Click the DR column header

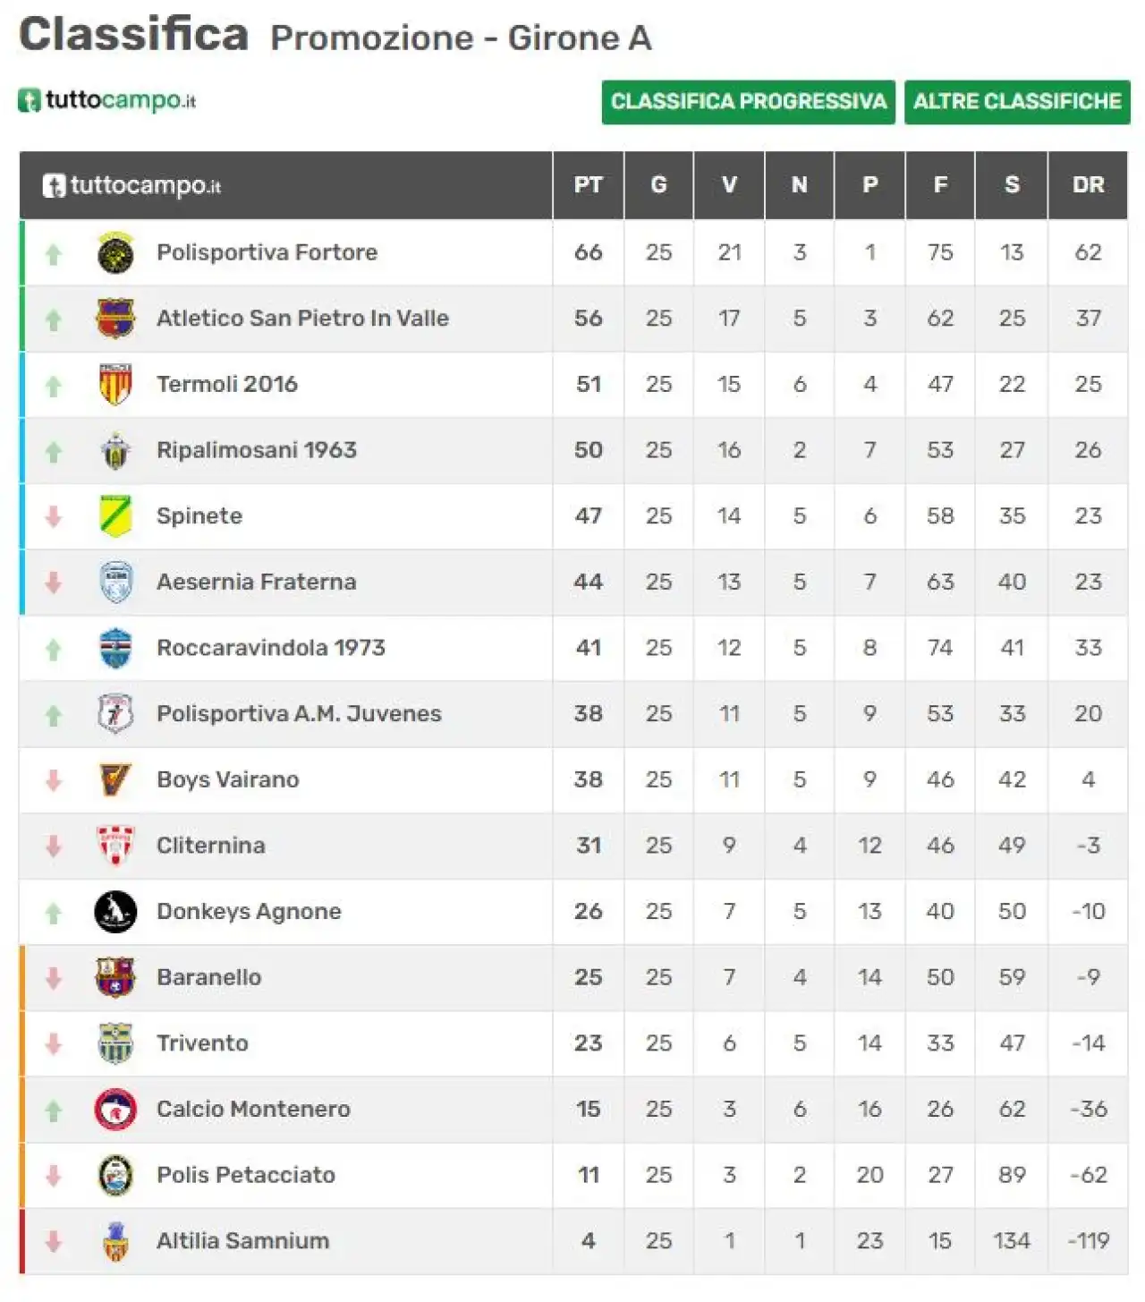coord(1088,185)
